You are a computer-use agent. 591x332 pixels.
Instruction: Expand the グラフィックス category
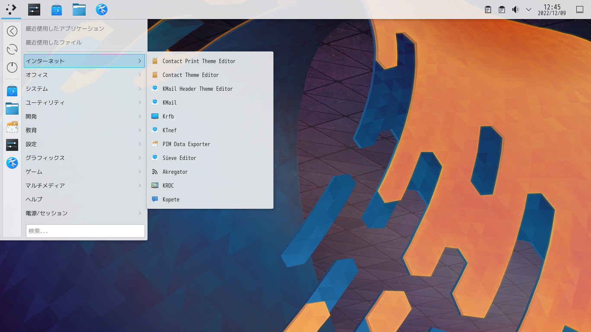pyautogui.click(x=84, y=158)
